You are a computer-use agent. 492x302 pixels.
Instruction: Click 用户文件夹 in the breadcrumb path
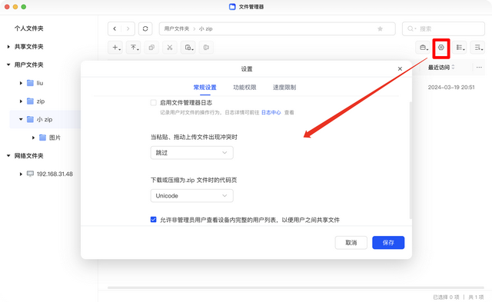click(x=177, y=29)
